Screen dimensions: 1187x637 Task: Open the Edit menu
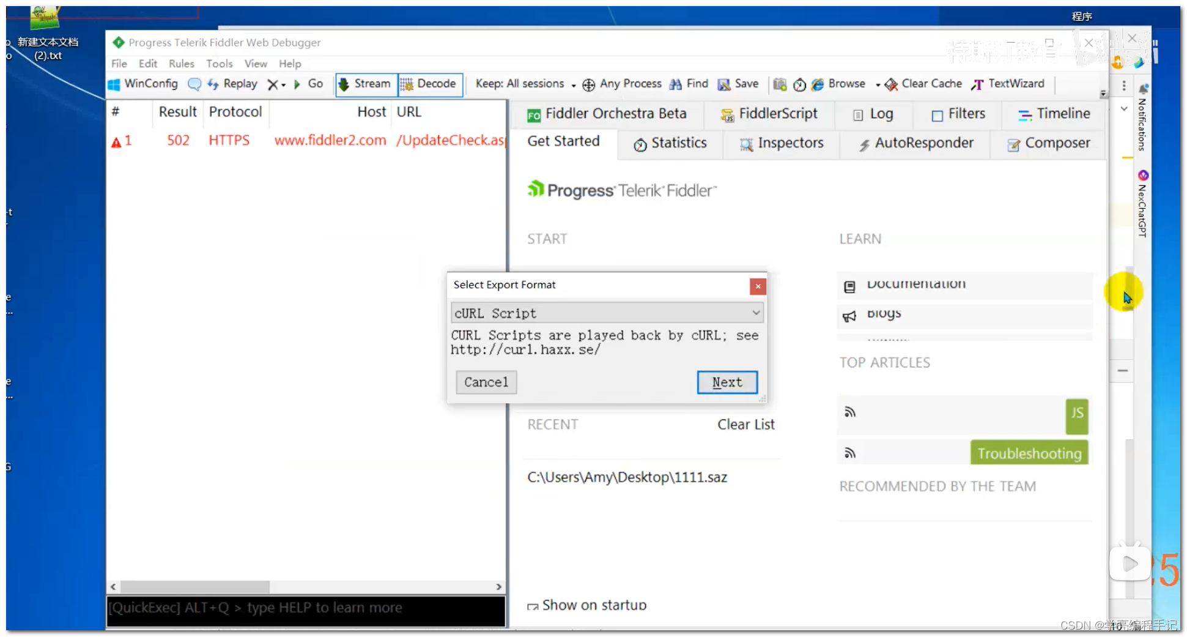148,64
